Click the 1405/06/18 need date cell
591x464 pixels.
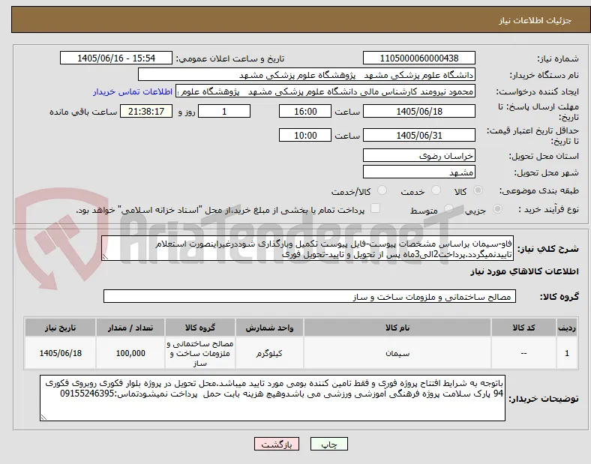point(60,353)
